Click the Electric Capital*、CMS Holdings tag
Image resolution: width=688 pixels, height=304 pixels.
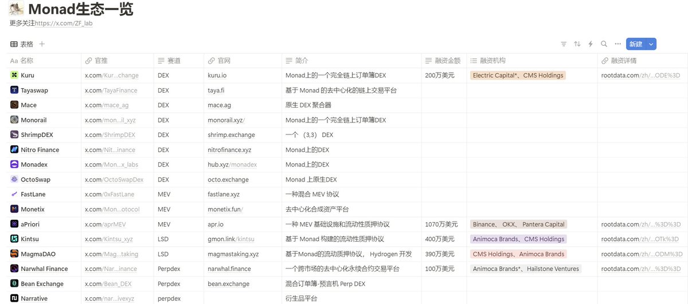click(x=518, y=75)
